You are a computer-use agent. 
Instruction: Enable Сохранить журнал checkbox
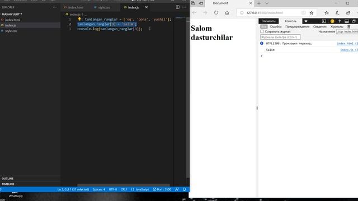tap(262, 31)
